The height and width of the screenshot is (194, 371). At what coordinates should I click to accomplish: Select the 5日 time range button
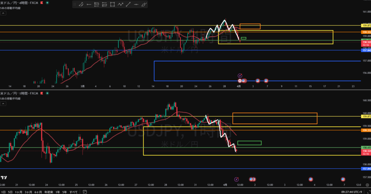click(10, 191)
